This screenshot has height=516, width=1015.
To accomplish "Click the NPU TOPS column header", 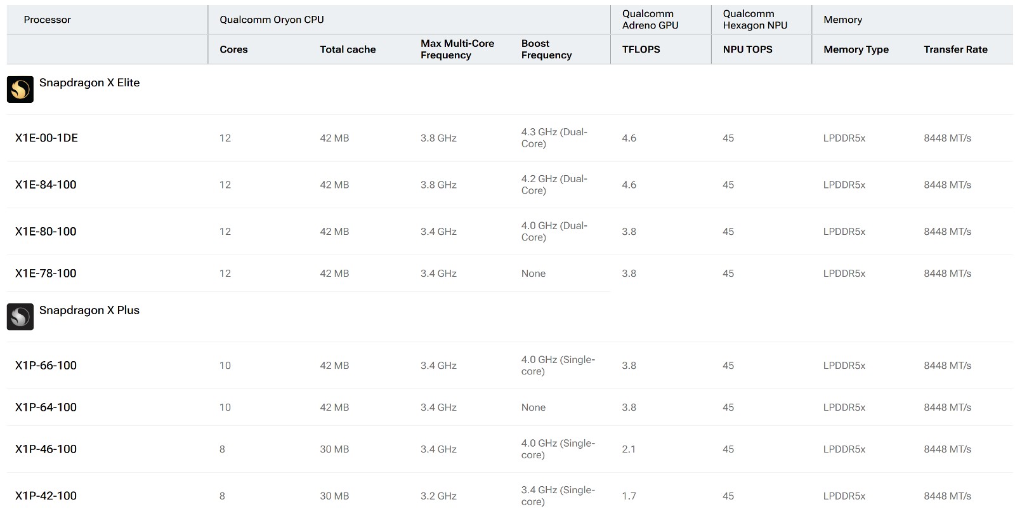I will click(747, 50).
